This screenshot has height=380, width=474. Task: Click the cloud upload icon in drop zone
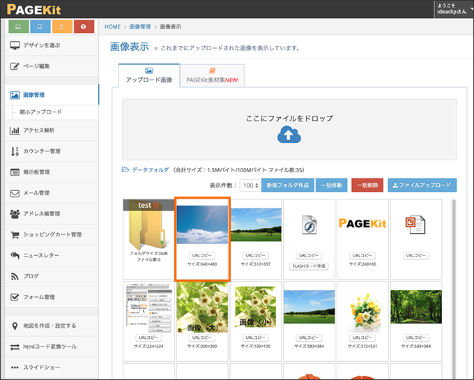click(289, 135)
